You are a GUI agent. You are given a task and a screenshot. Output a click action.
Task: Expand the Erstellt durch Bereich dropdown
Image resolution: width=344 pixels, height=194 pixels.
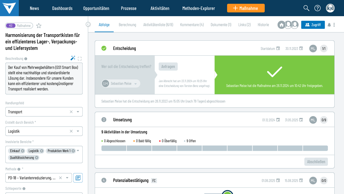tap(78, 131)
